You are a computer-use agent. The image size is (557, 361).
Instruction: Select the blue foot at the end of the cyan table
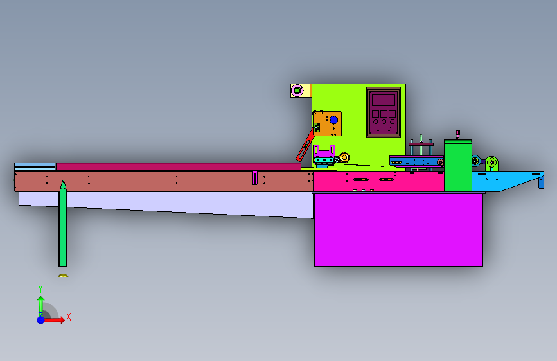click(x=541, y=183)
